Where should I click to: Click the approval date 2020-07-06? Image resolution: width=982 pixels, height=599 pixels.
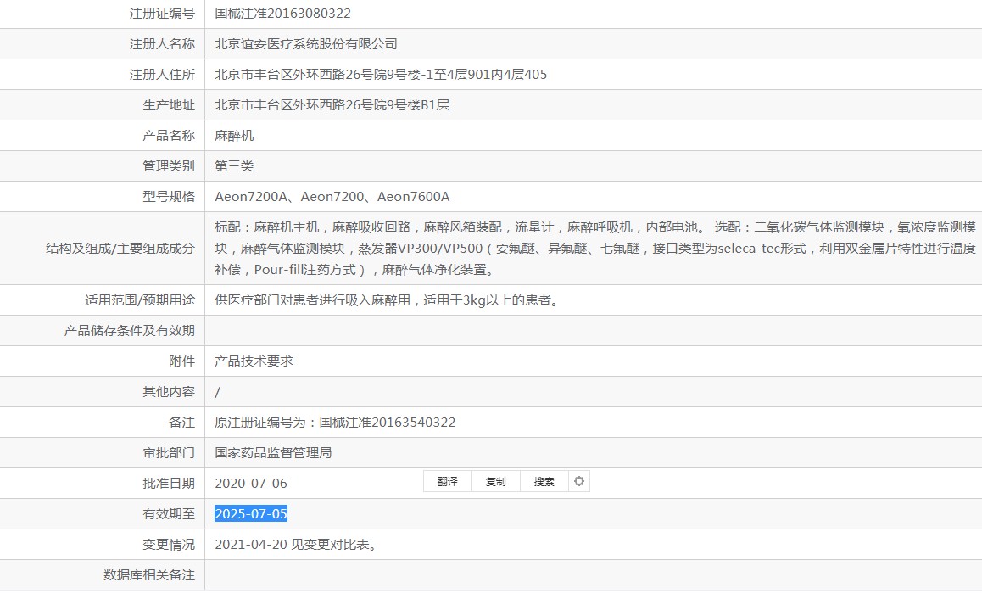(x=250, y=483)
